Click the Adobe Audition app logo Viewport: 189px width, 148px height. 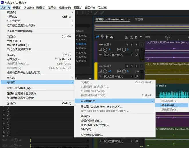pyautogui.click(x=2, y=2)
